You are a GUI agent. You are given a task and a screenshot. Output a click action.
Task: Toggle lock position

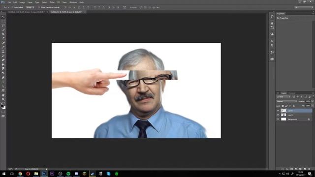pos(290,106)
